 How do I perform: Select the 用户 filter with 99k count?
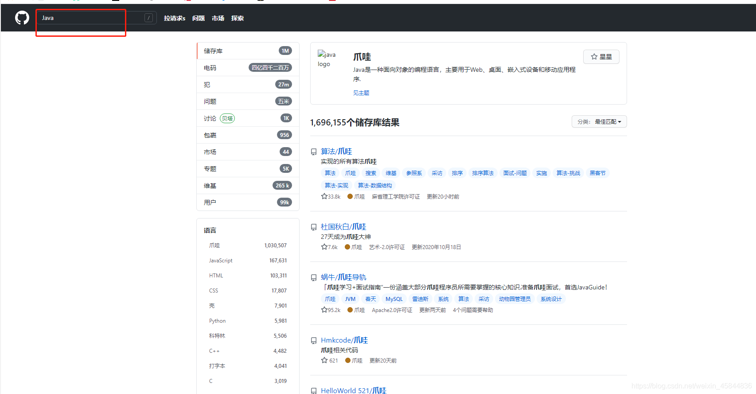[x=248, y=203]
